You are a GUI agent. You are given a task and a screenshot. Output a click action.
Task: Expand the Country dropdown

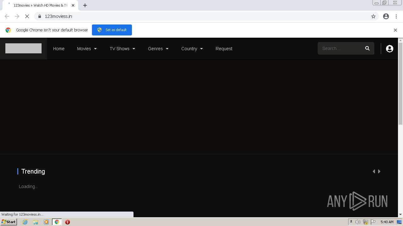point(192,49)
